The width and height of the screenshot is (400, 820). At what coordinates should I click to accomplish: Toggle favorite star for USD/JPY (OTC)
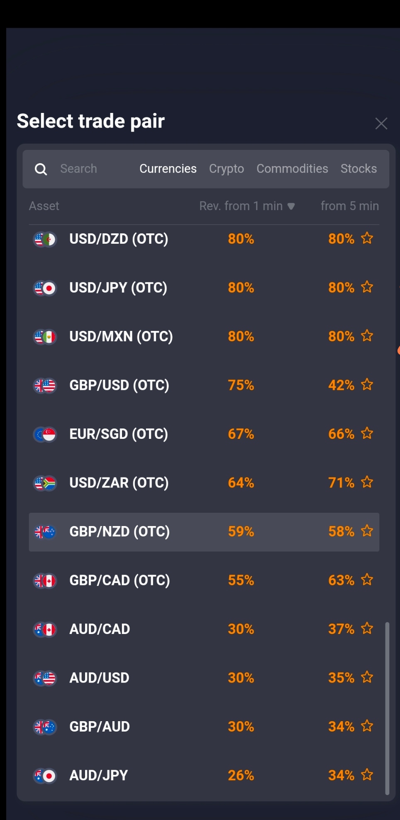[367, 287]
